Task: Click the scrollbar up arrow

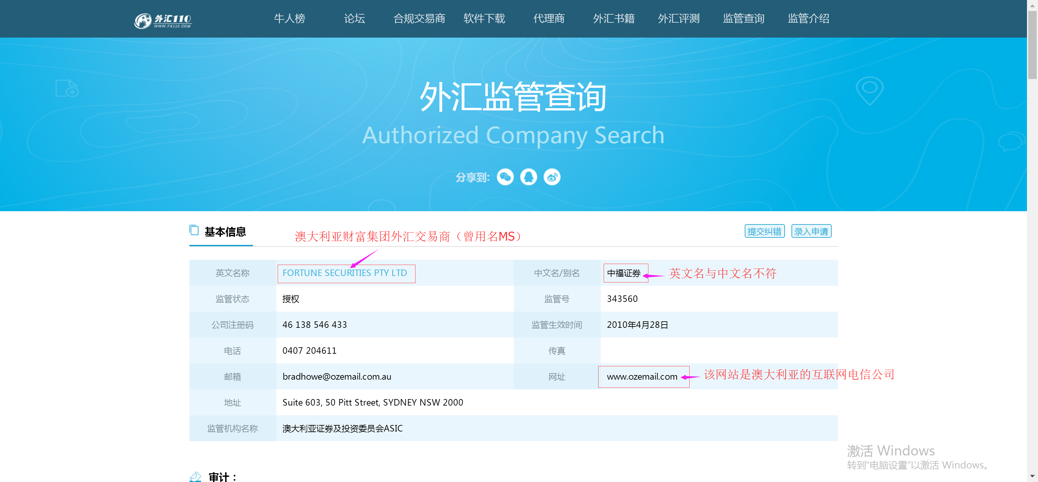Action: [x=1032, y=5]
